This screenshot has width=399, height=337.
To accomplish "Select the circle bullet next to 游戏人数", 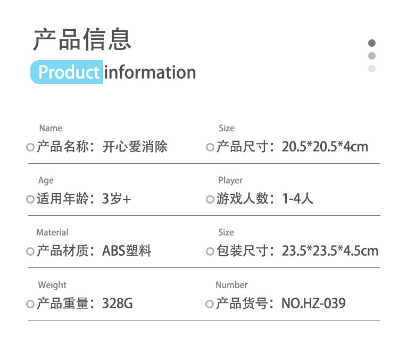I will tap(210, 200).
